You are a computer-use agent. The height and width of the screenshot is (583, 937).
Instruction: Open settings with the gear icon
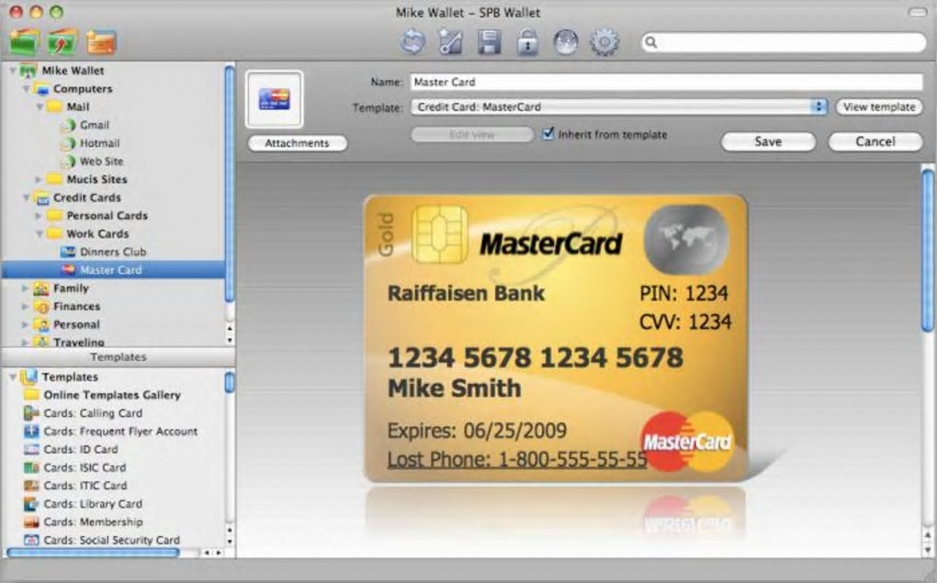tap(604, 43)
